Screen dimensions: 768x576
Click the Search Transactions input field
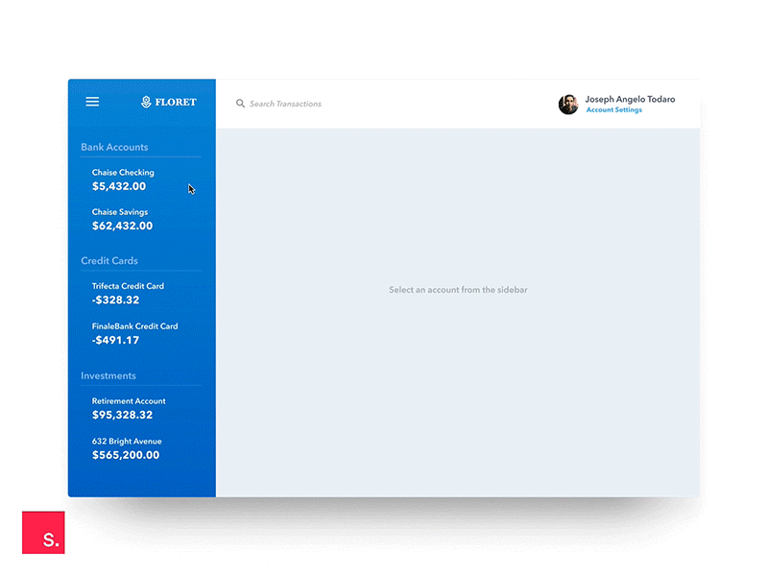pyautogui.click(x=288, y=104)
